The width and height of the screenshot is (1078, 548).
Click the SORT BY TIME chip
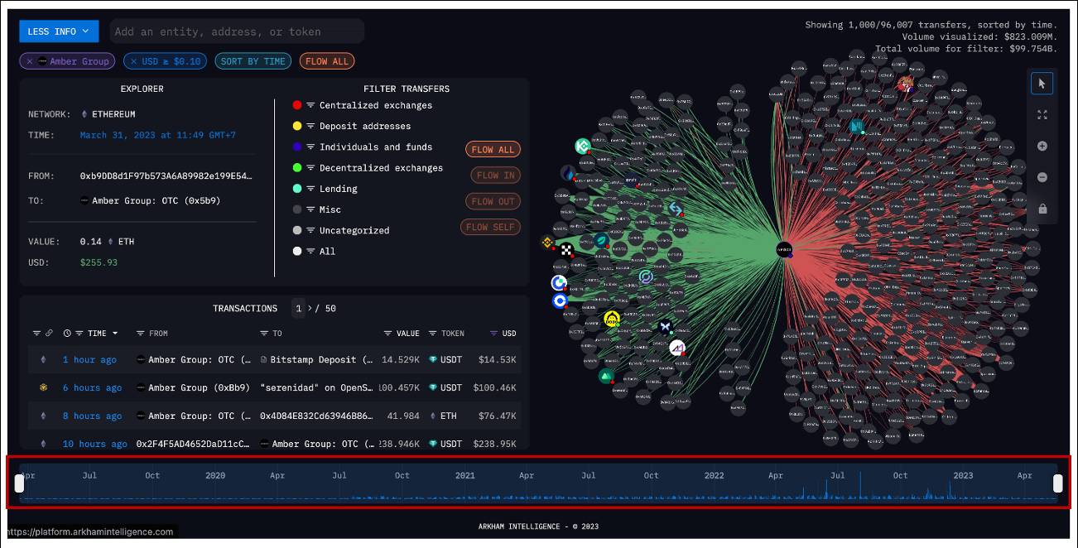(x=253, y=61)
